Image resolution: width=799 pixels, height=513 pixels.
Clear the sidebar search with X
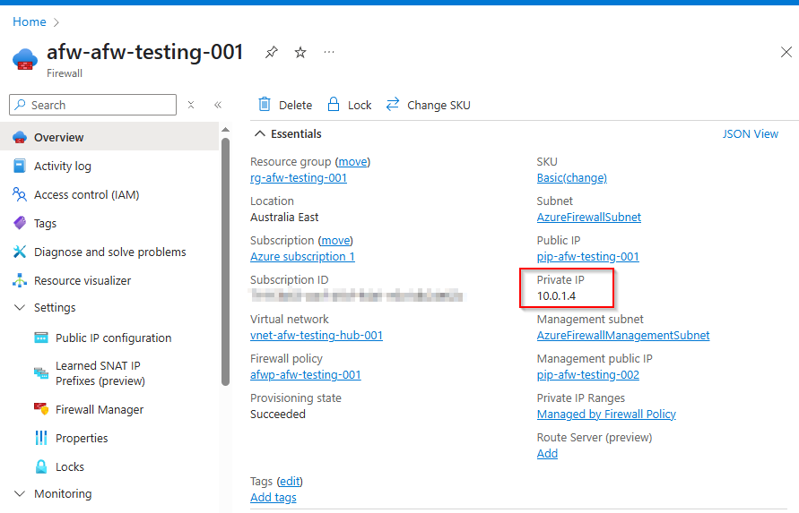[x=191, y=105]
